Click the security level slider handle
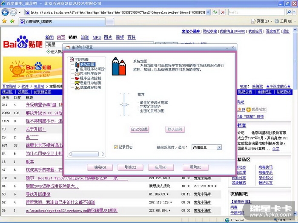298x223 pixels. click(124, 104)
